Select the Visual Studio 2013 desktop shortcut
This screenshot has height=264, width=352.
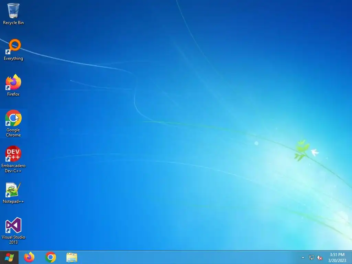[x=13, y=231]
